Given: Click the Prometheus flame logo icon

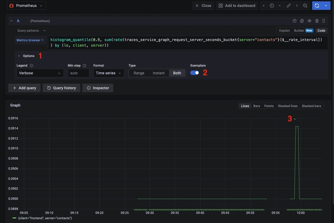Looking at the screenshot, I should click(12, 6).
